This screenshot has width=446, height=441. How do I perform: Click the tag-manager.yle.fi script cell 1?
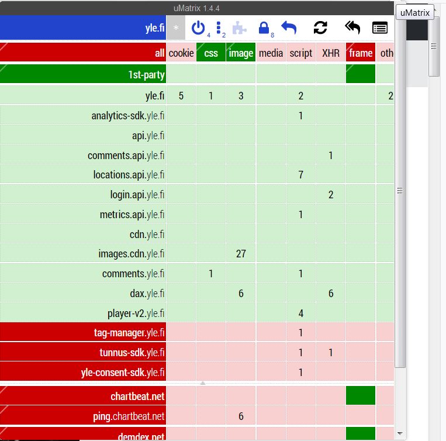(301, 332)
